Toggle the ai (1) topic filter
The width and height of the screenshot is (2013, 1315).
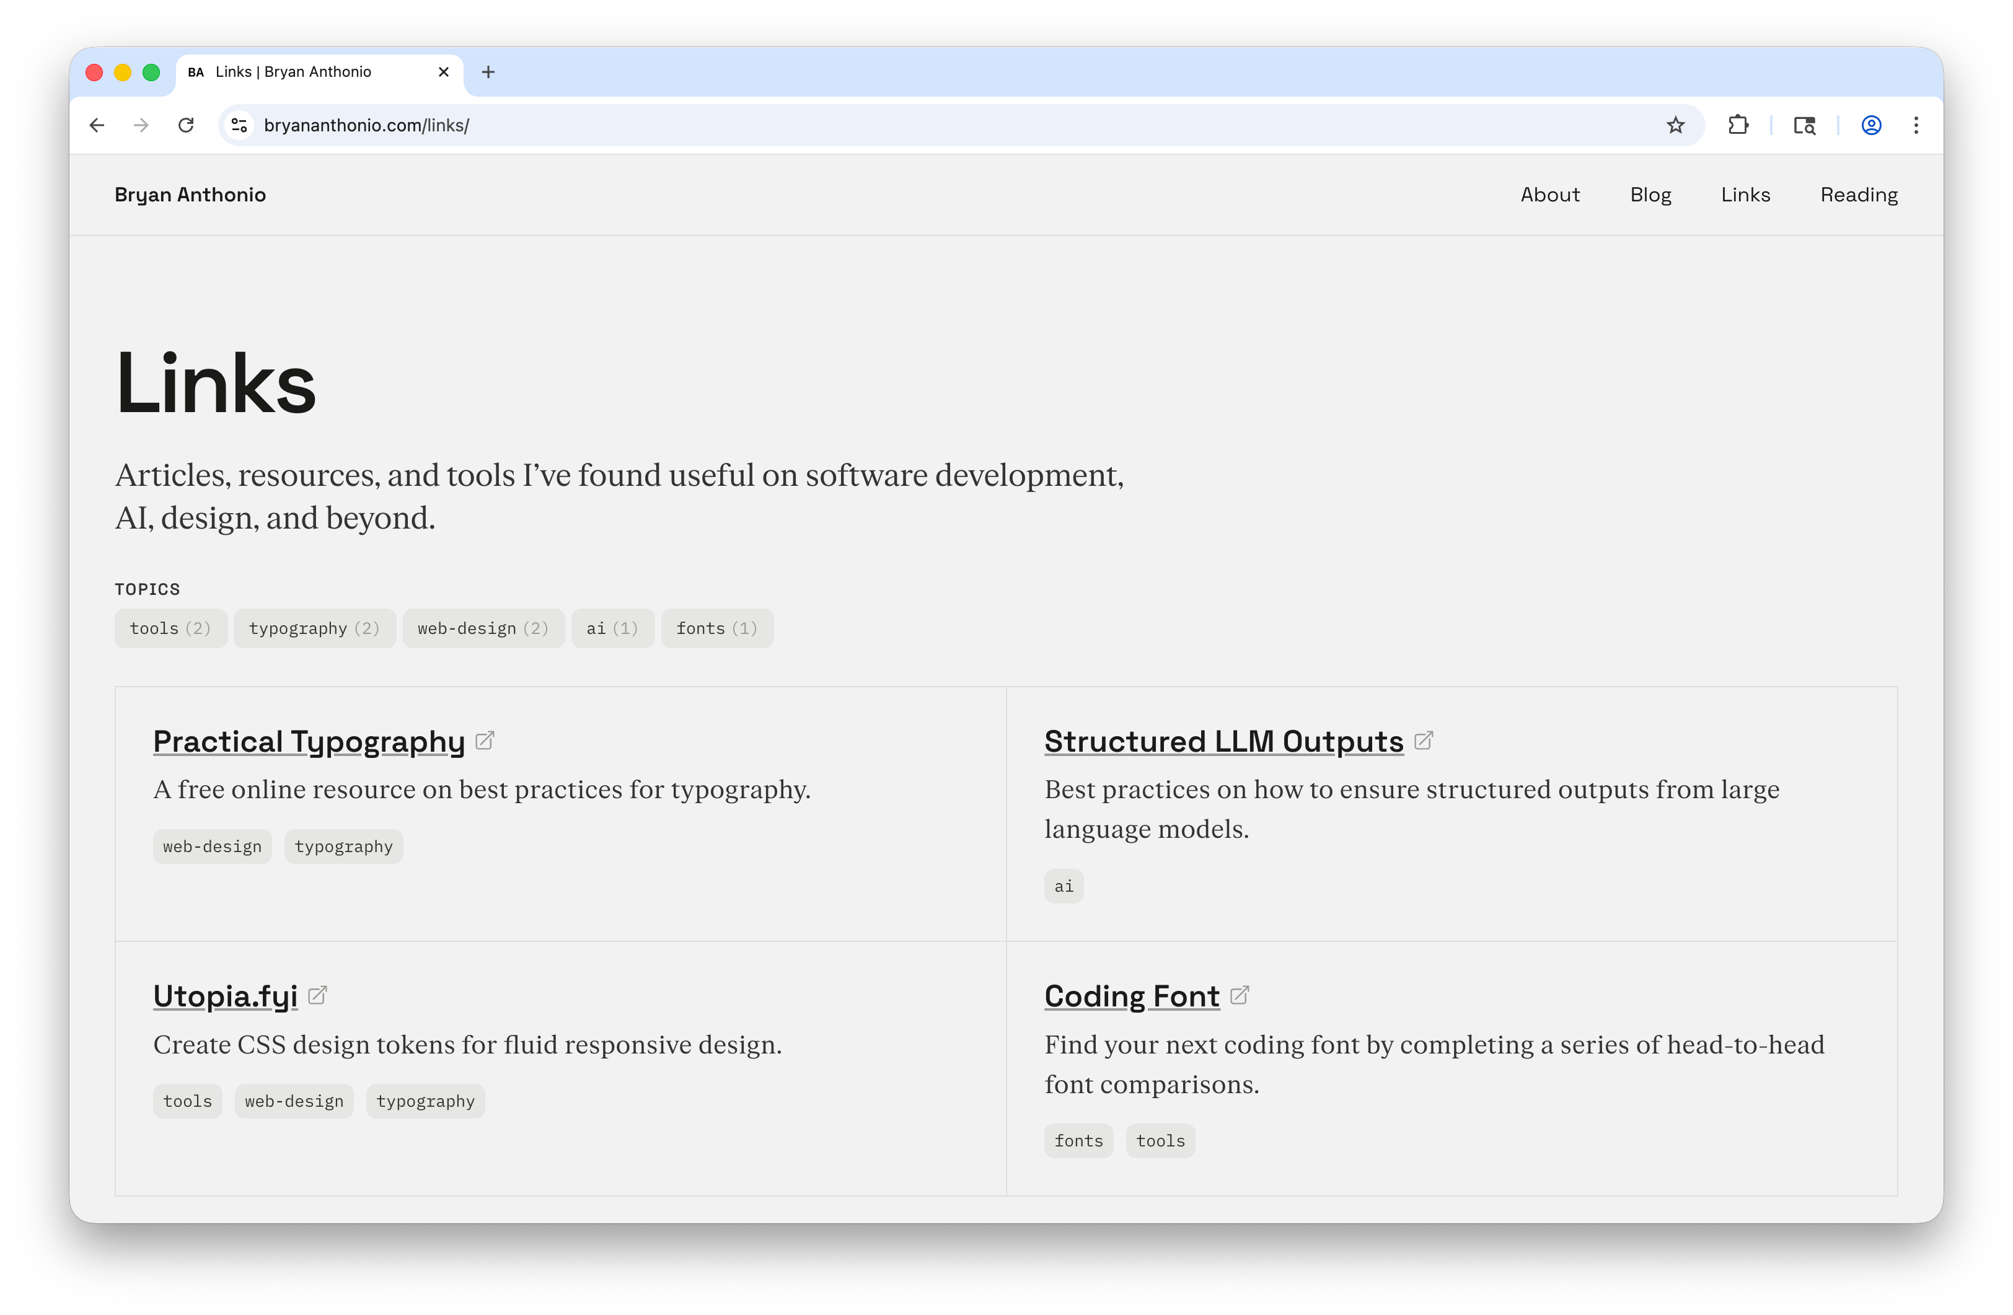612,628
